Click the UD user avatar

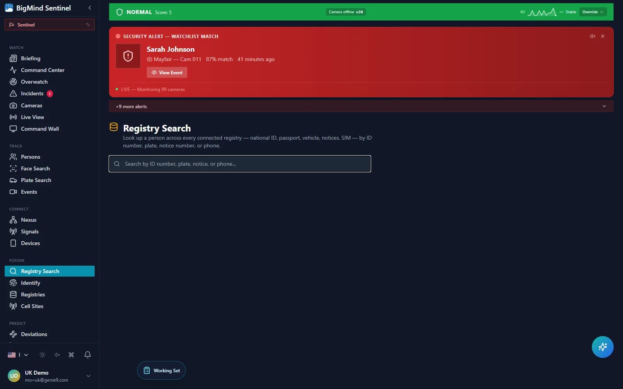(x=14, y=376)
